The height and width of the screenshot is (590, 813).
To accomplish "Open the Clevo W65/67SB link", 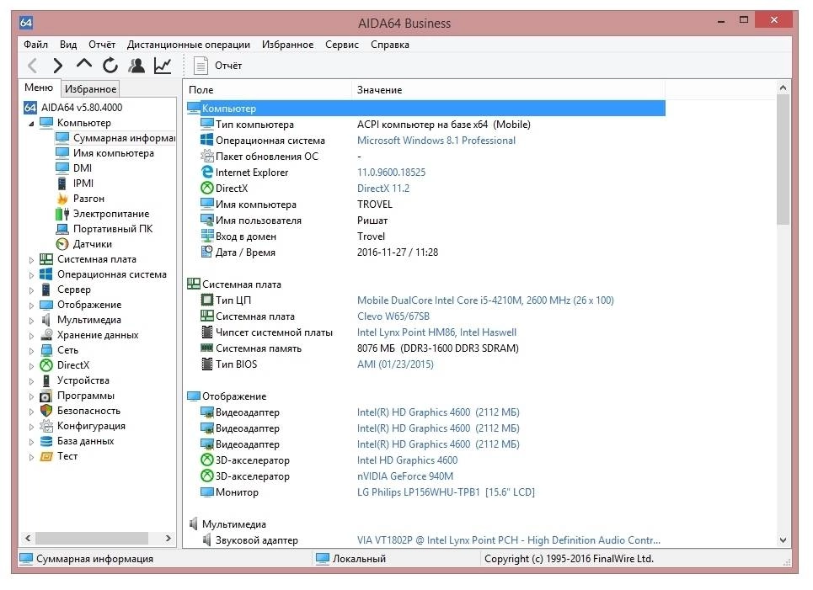I will 393,316.
